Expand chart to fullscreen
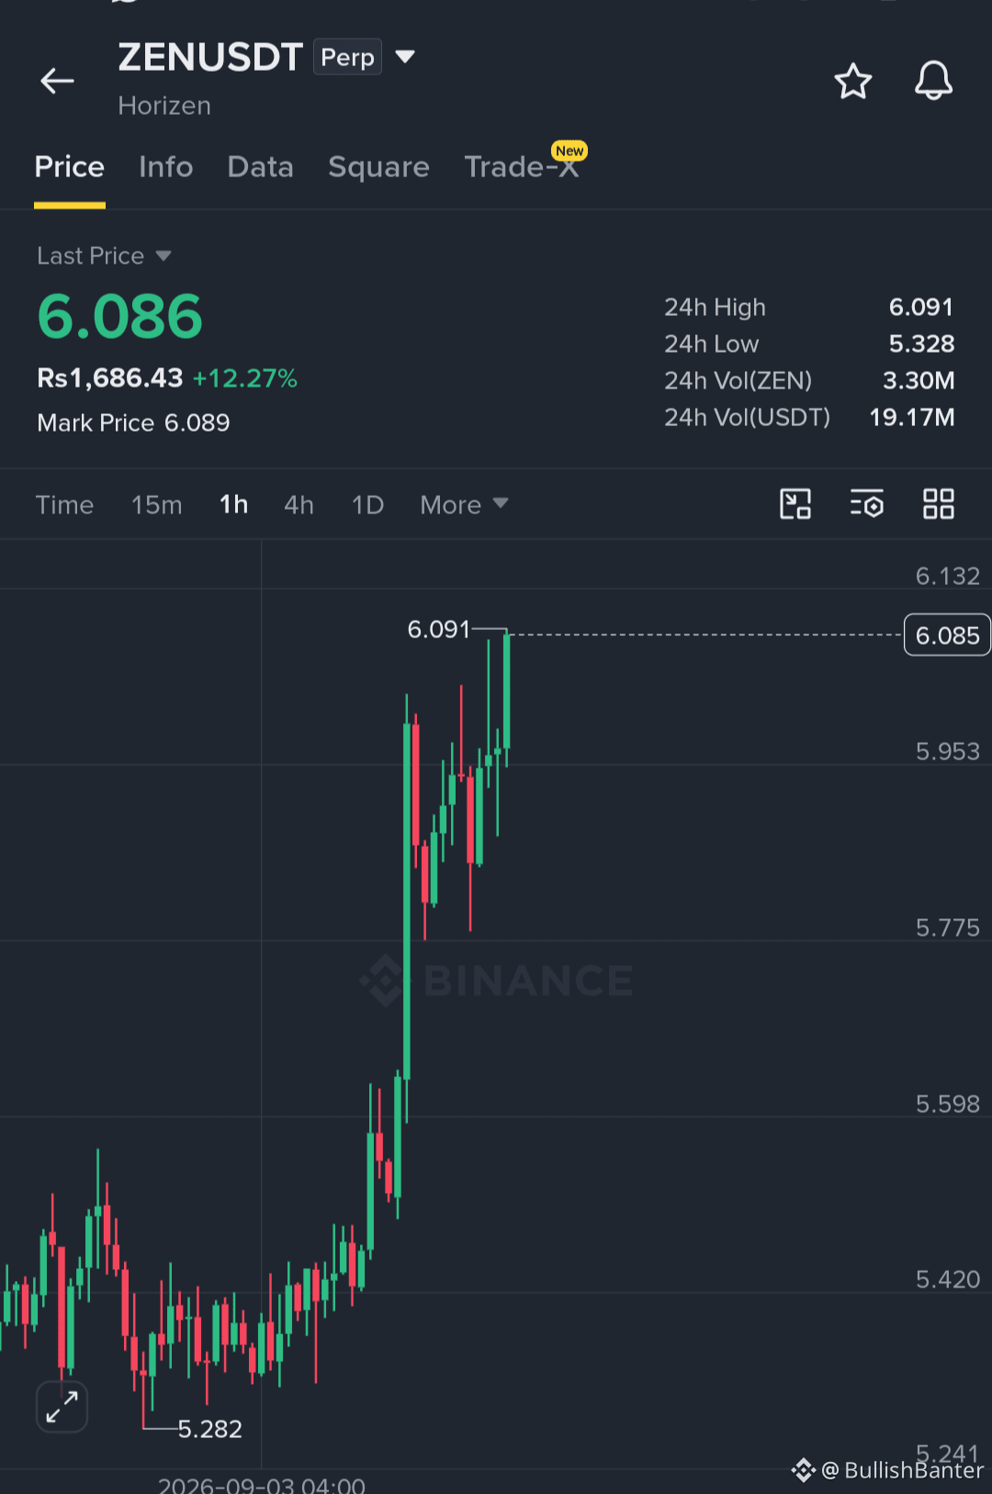 click(x=62, y=1407)
